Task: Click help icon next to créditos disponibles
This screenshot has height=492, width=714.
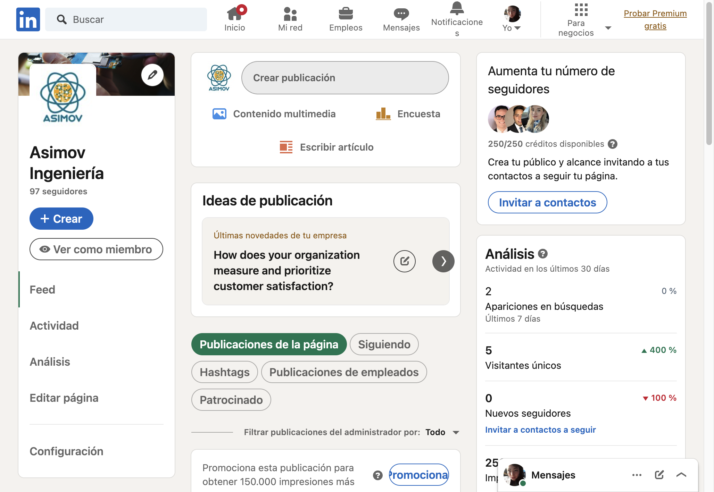Action: click(613, 144)
